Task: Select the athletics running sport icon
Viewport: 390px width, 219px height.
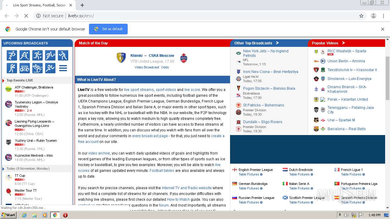Action: tap(50, 68)
